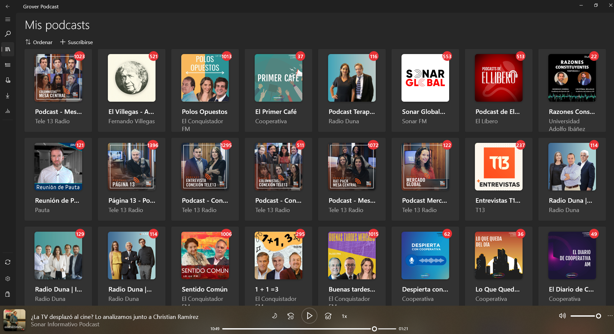This screenshot has width=614, height=334.
Task: Open the now playing episode artwork
Action: click(14, 320)
